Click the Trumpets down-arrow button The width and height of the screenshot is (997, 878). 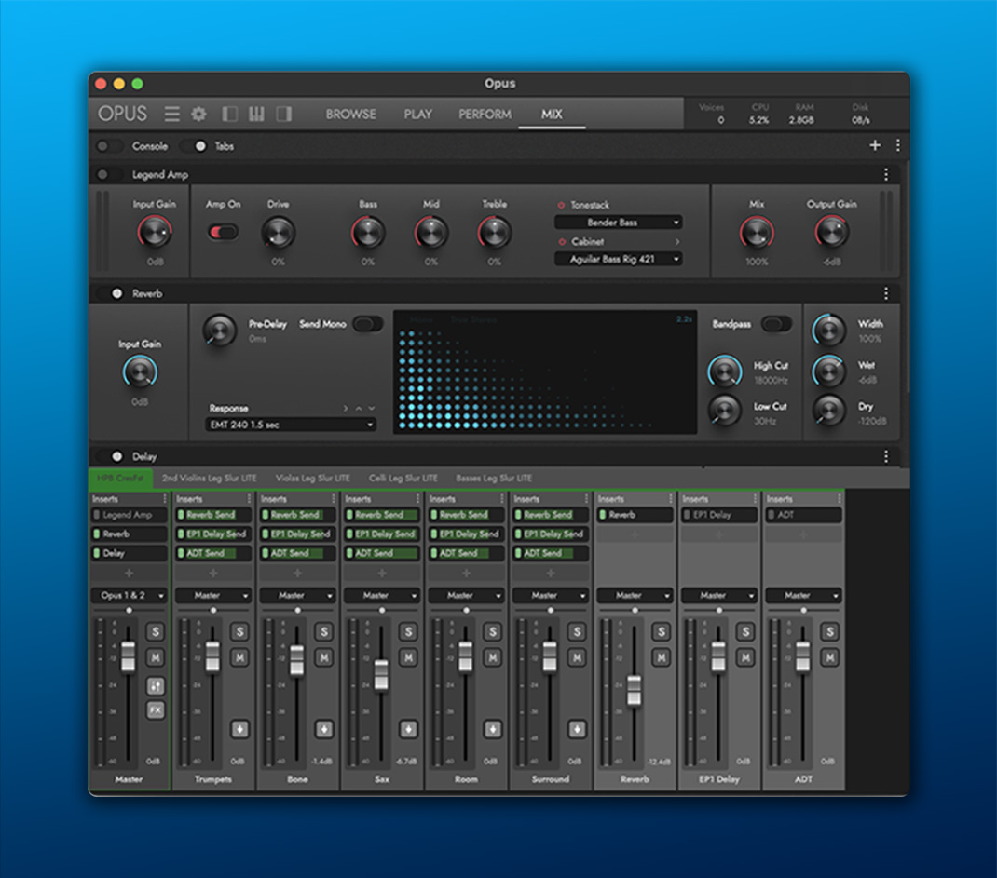click(239, 729)
